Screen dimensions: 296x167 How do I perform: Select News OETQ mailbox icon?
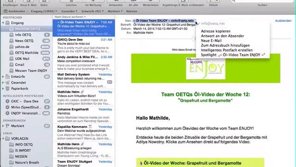click(12, 41)
